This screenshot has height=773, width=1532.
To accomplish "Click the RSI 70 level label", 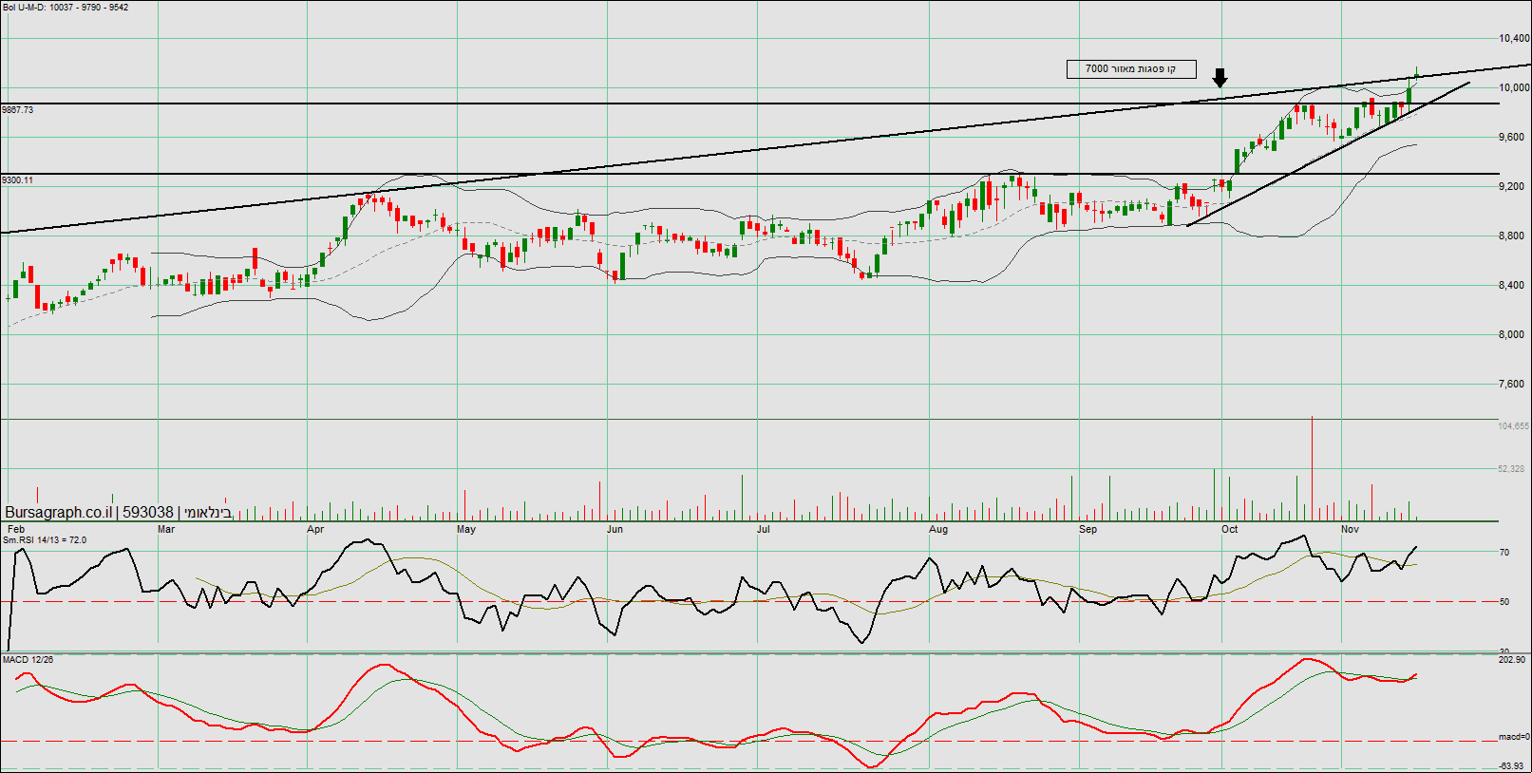I will point(1504,553).
